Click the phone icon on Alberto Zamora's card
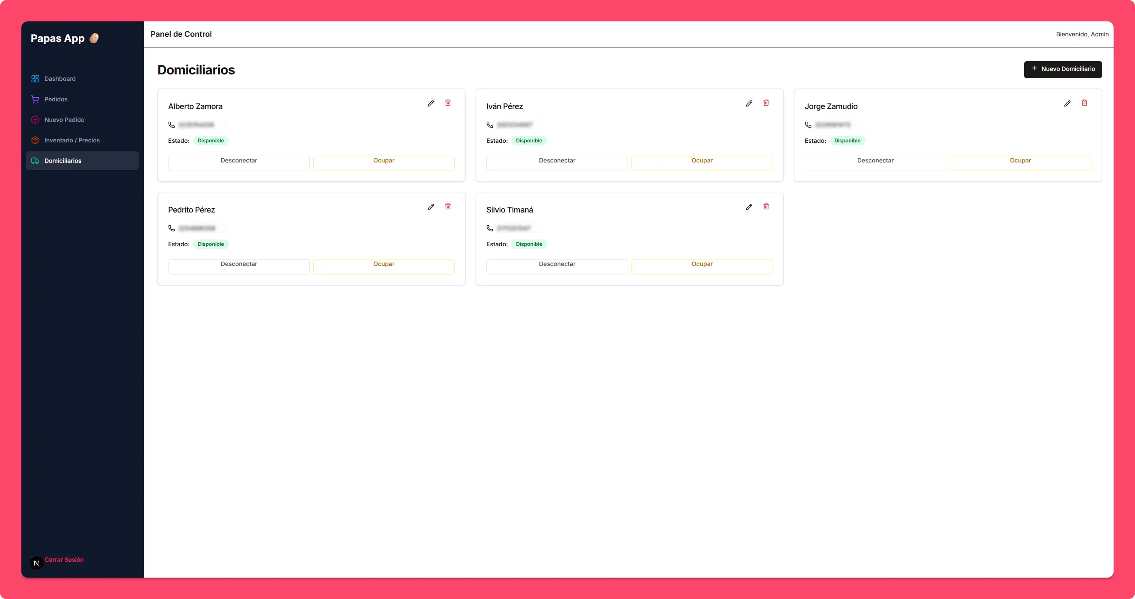This screenshot has height=599, width=1135. (x=172, y=125)
